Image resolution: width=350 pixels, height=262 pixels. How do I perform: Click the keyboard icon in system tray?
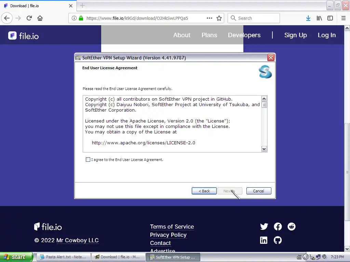[x=299, y=257]
